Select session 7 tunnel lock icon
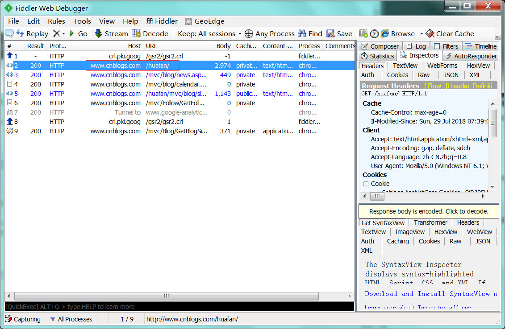The height and width of the screenshot is (329, 505). (10, 112)
